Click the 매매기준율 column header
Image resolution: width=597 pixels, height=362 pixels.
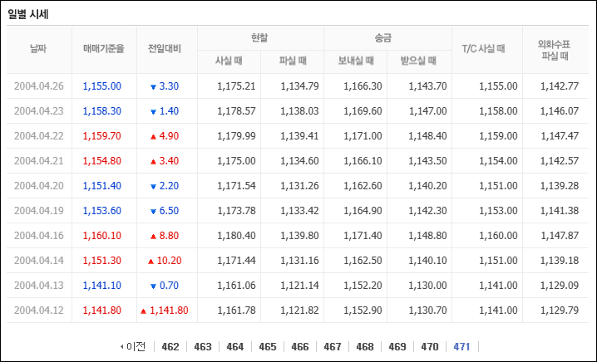coord(104,49)
